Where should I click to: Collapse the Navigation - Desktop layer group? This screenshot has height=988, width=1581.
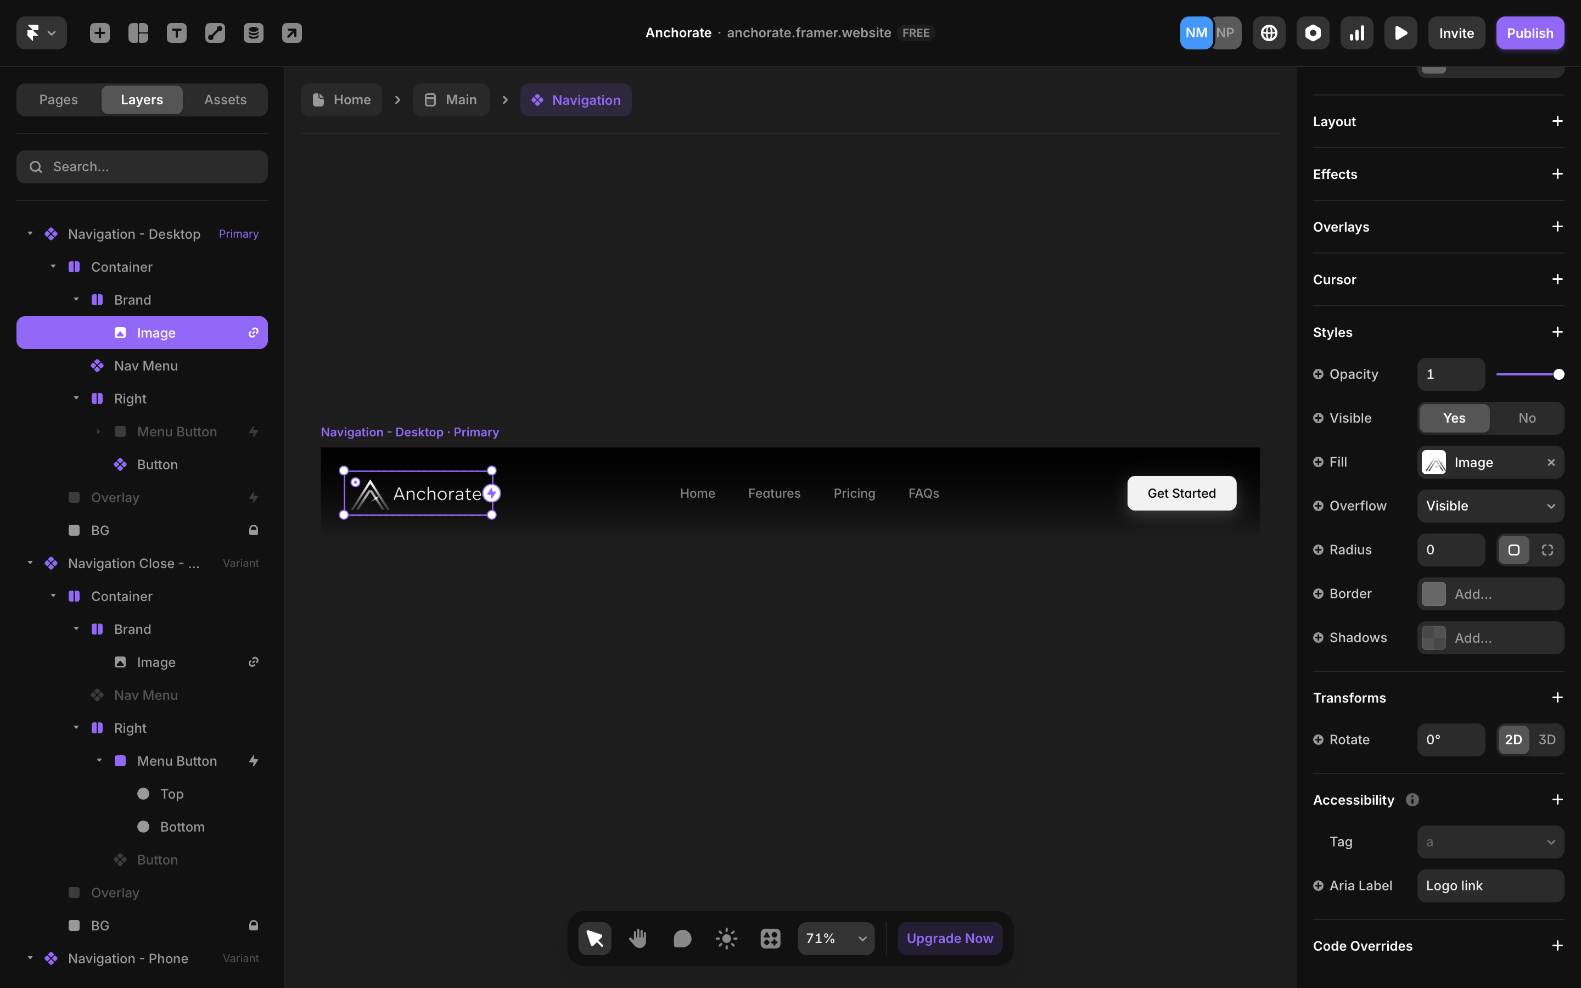(30, 234)
